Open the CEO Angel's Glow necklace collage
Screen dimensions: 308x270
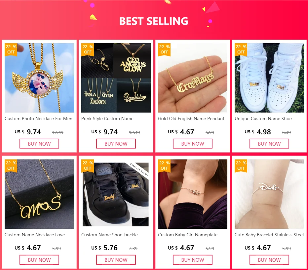(116, 78)
